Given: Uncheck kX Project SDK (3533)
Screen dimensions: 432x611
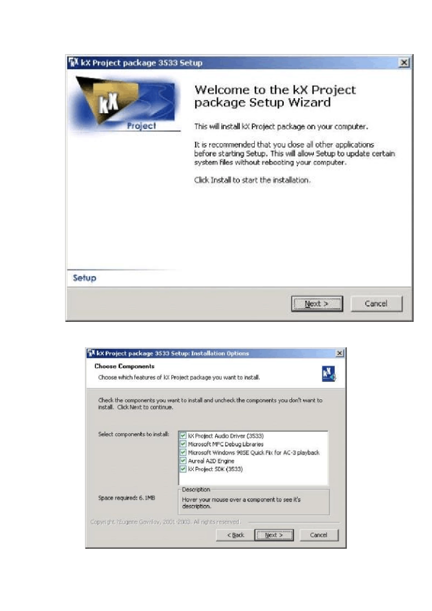Looking at the screenshot, I should [183, 469].
